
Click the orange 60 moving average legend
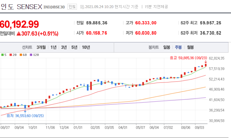click(x=23, y=55)
